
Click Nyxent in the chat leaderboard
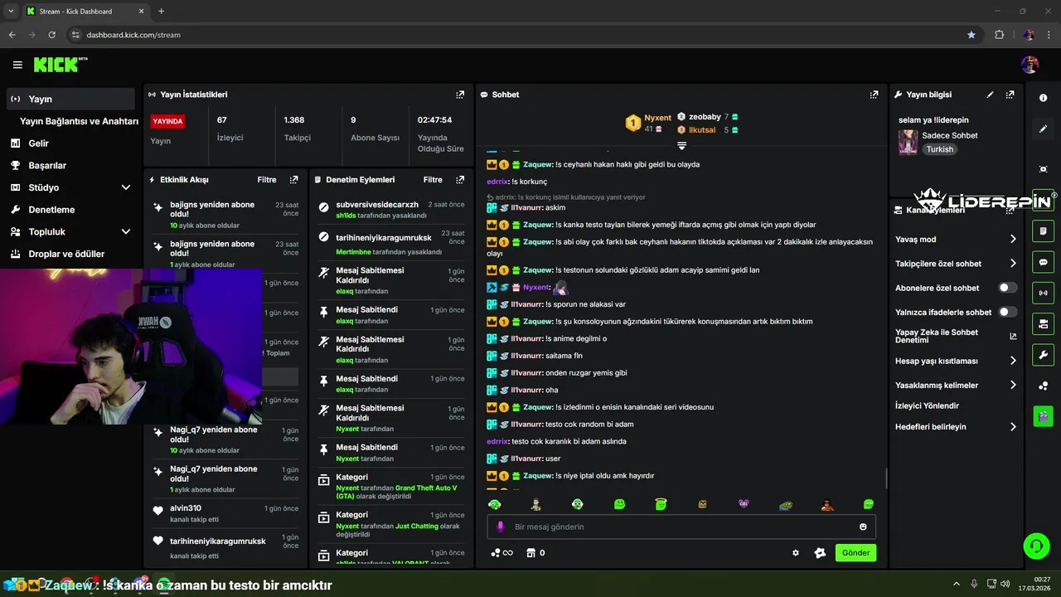coord(658,118)
